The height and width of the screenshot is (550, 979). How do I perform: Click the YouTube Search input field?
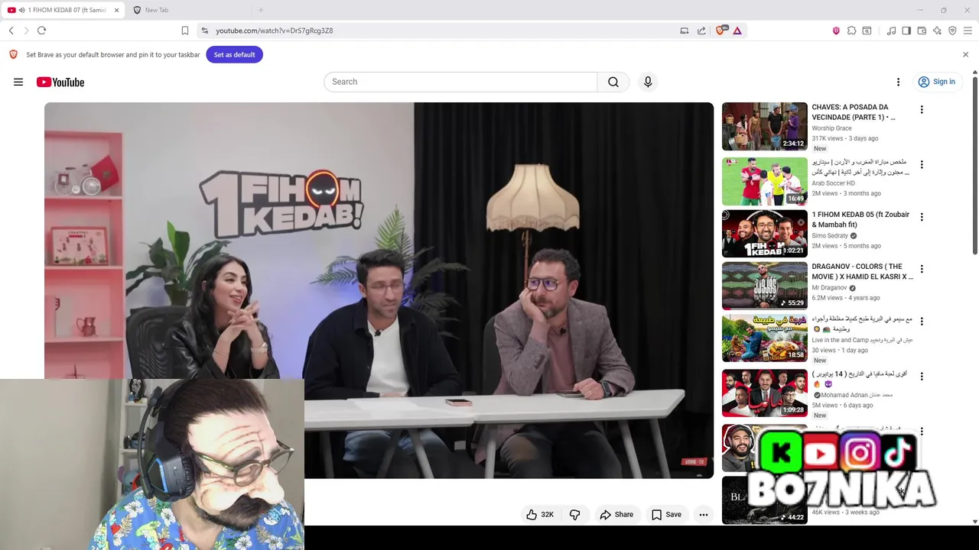tap(460, 82)
